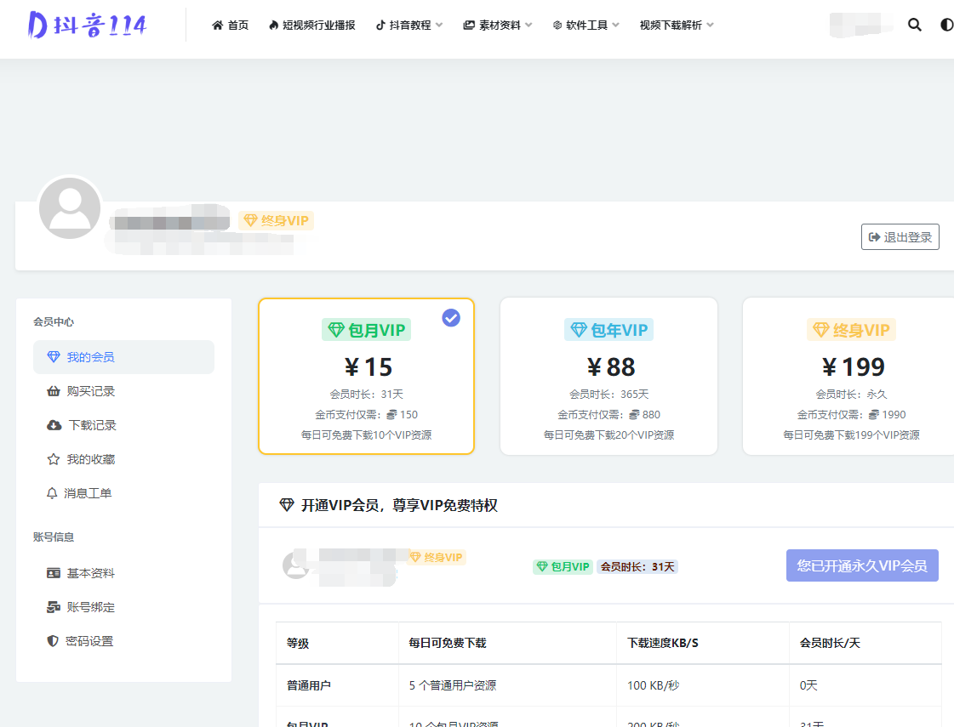Click the logout arrow icon in 退出登录
Screen dimensions: 954x727
pyautogui.click(x=874, y=237)
